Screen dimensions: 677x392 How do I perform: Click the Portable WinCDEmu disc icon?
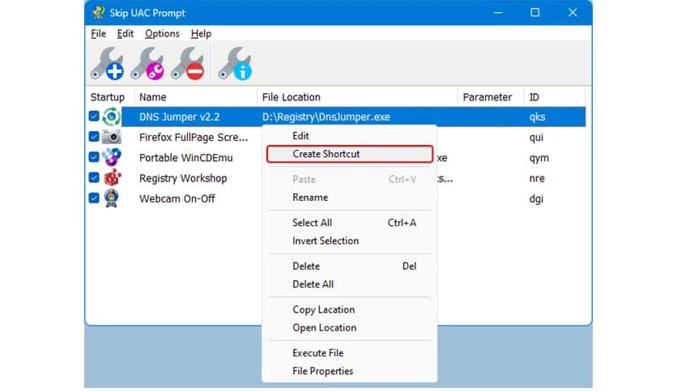tap(112, 157)
